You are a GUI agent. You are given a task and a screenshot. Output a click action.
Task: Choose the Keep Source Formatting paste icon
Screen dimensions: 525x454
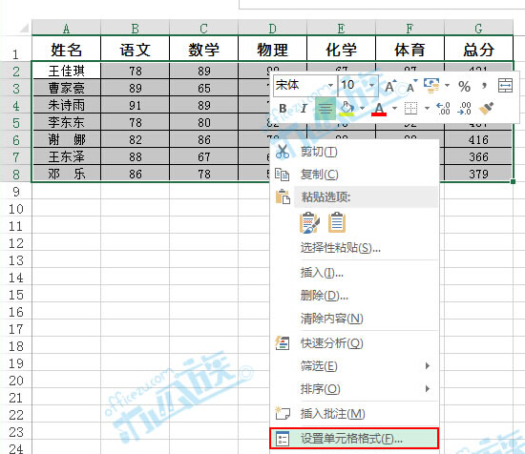(x=309, y=223)
